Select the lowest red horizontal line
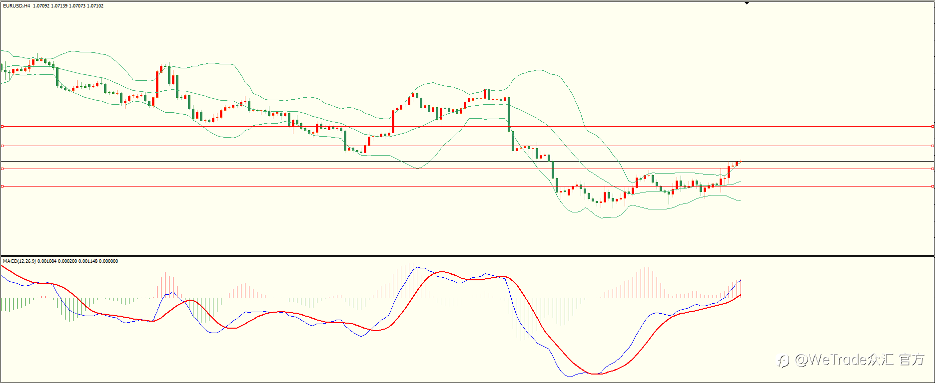 467,187
